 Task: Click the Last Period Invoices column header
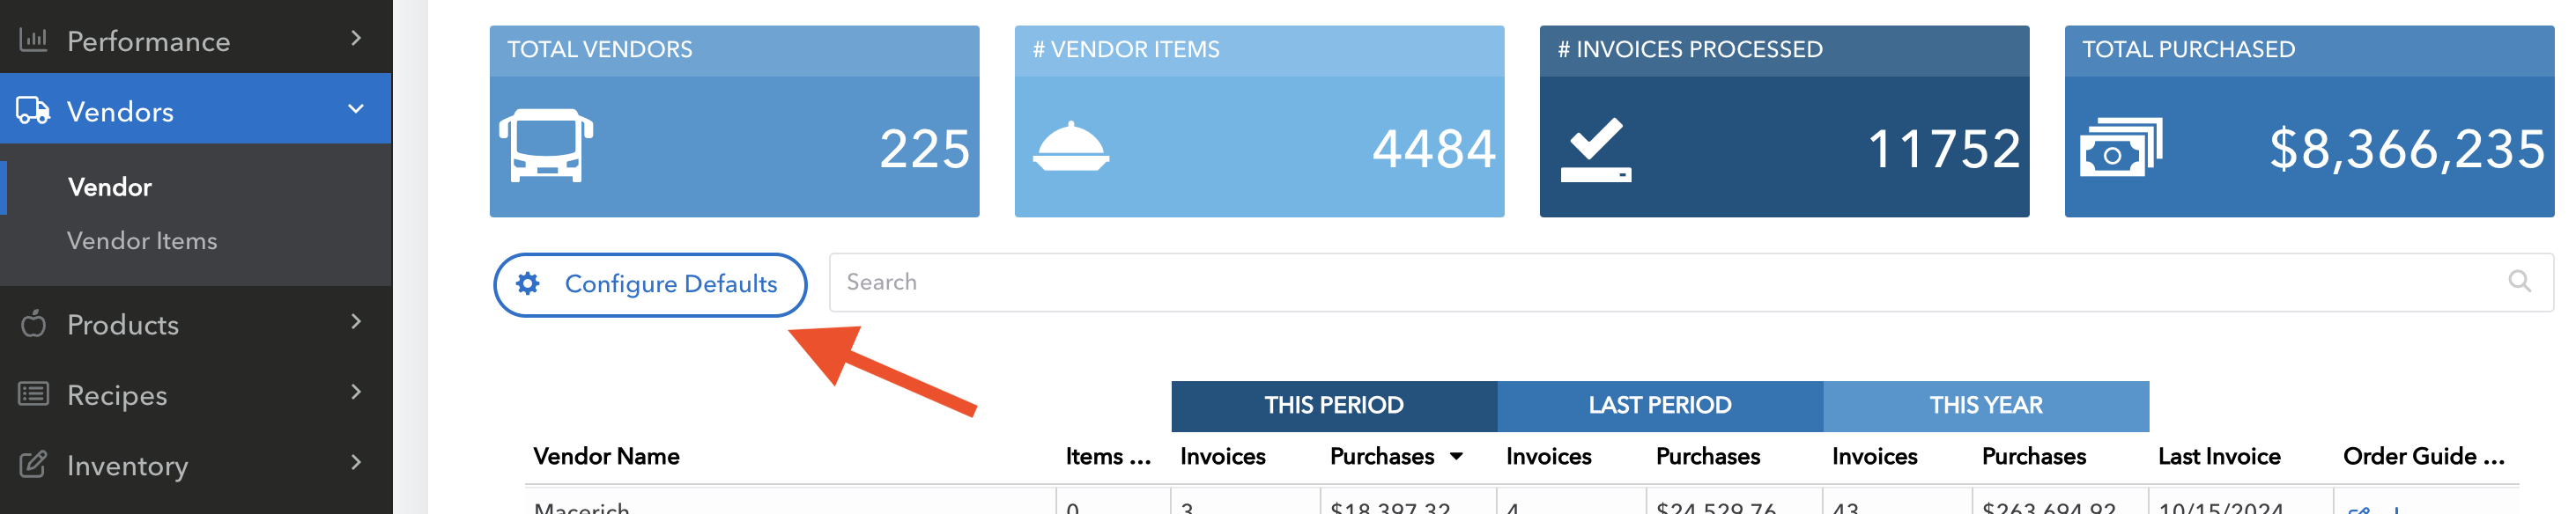tap(1549, 457)
